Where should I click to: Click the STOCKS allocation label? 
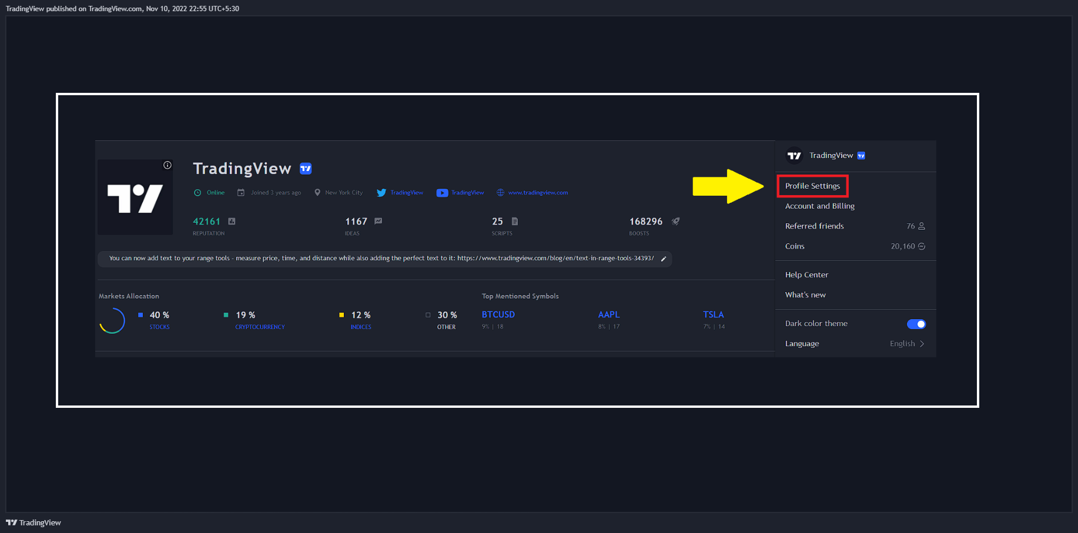tap(159, 327)
